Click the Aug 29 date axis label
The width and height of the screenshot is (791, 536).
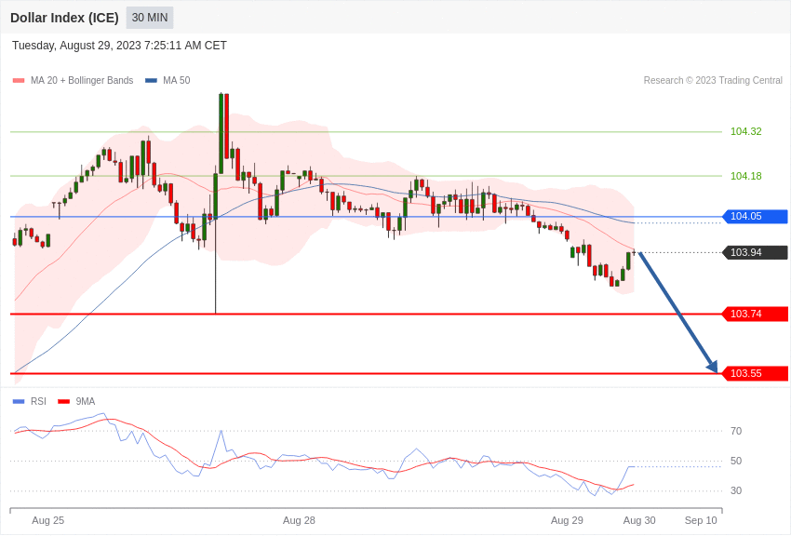[567, 520]
